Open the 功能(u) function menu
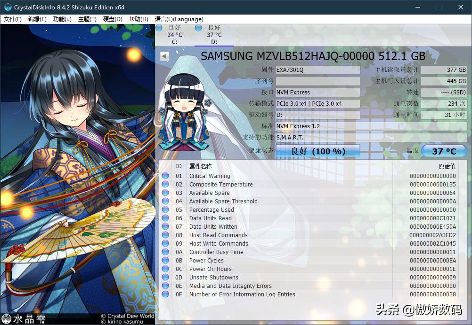 62,19
